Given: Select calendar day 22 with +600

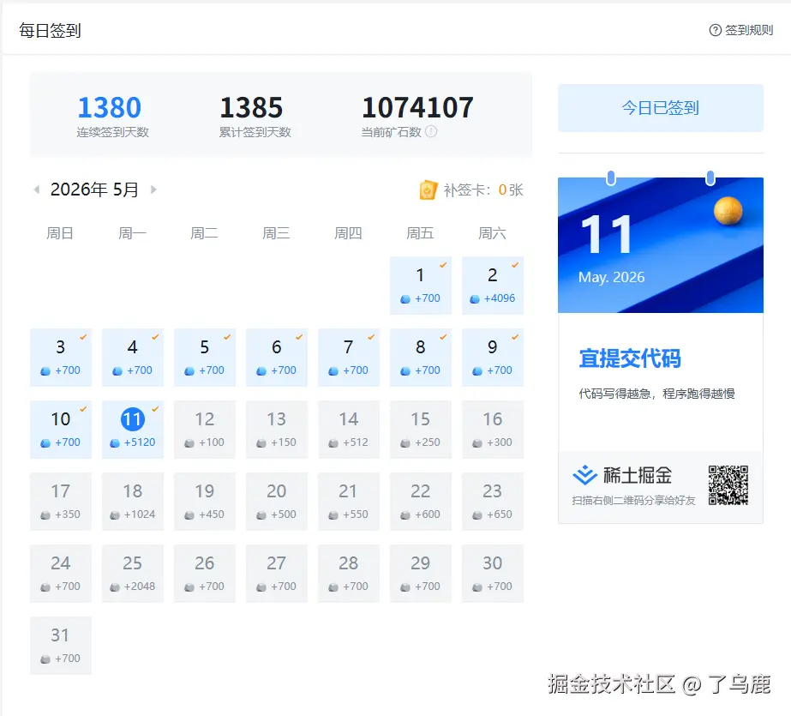Looking at the screenshot, I should coord(421,502).
